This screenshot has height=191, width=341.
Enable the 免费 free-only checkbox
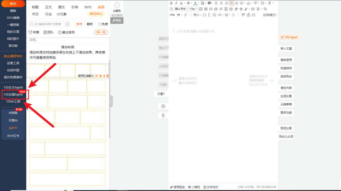click(x=100, y=24)
